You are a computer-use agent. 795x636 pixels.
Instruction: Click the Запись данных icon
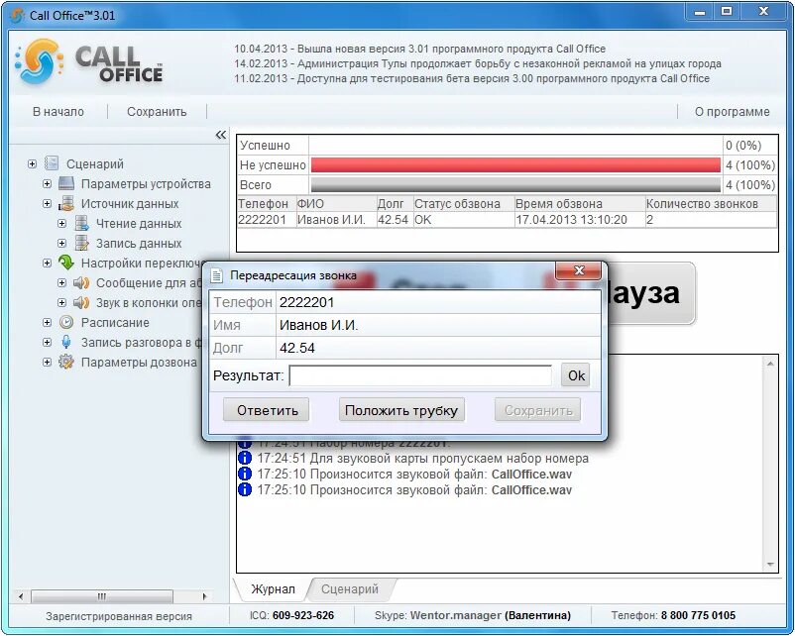pyautogui.click(x=81, y=243)
